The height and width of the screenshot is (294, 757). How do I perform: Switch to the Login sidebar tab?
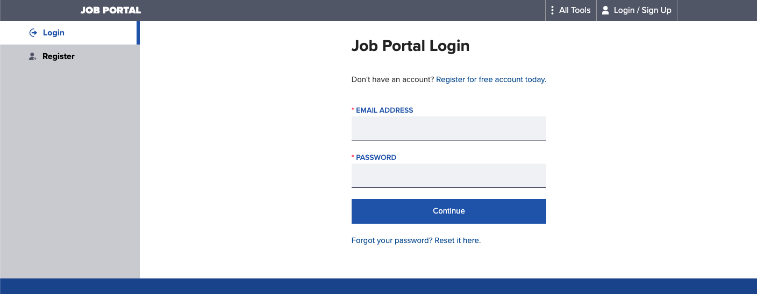click(x=70, y=33)
